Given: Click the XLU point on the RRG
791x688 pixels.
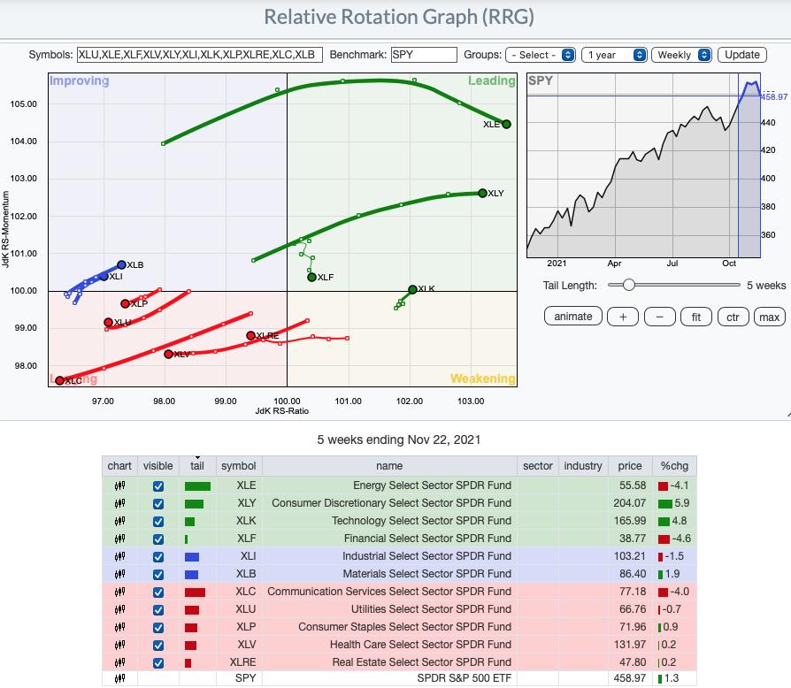Looking at the screenshot, I should click(x=108, y=322).
